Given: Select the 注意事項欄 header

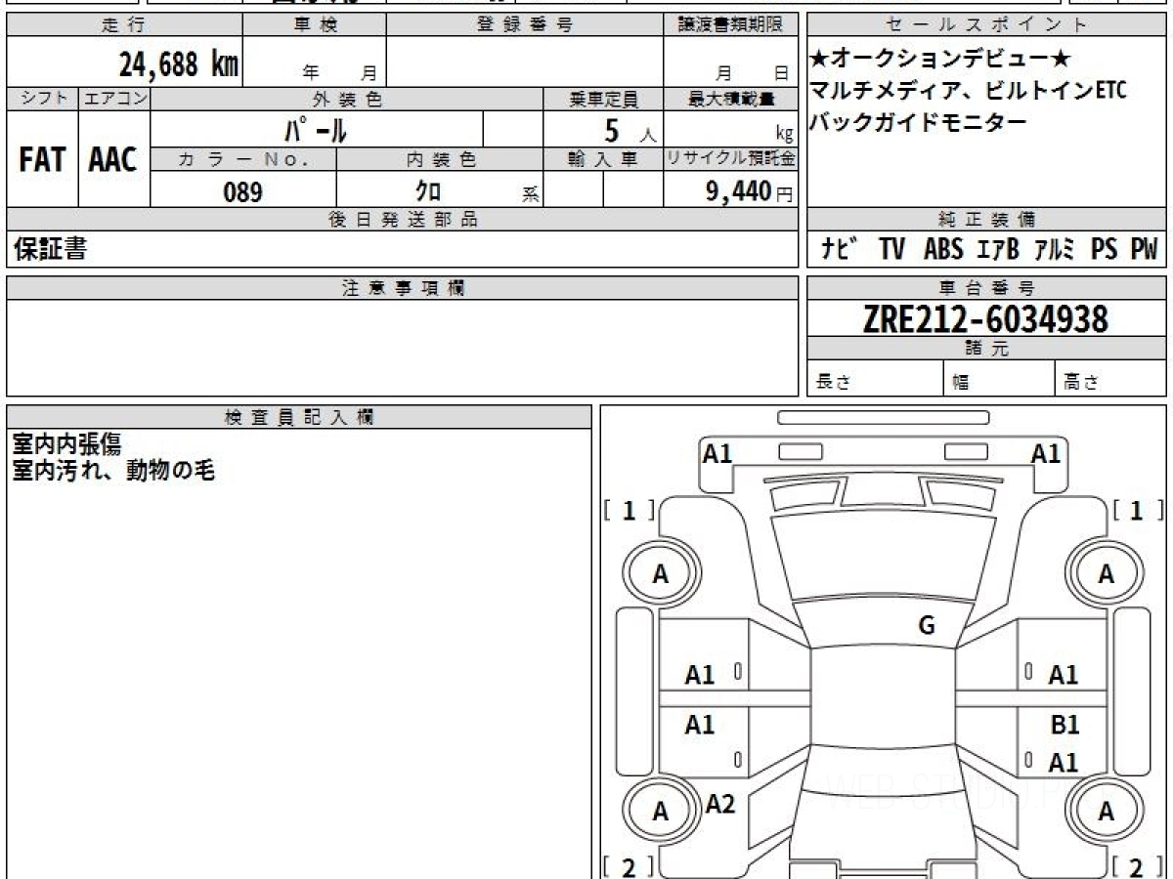Looking at the screenshot, I should click(403, 288).
